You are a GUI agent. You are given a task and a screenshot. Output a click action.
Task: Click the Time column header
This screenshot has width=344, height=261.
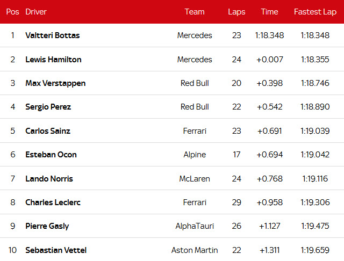pos(269,12)
